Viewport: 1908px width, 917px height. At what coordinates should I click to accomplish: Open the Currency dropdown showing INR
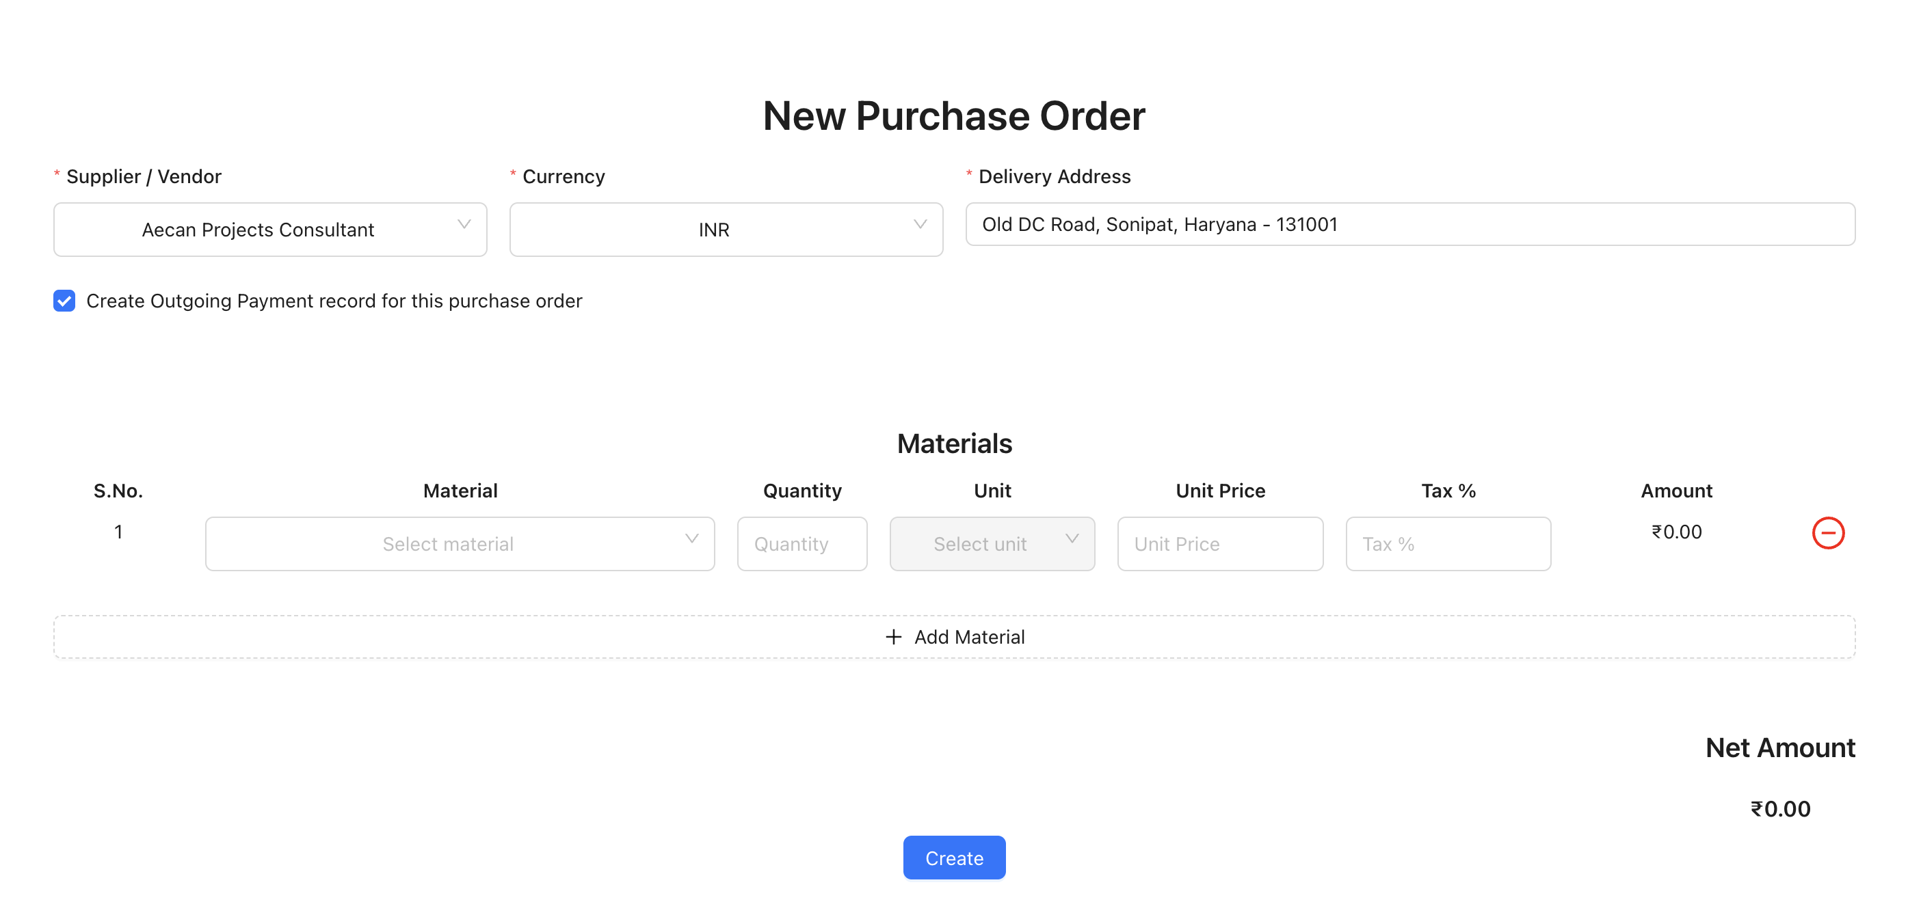click(x=725, y=230)
